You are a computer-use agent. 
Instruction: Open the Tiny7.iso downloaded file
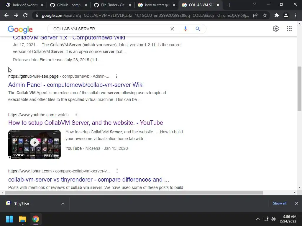pos(22,204)
